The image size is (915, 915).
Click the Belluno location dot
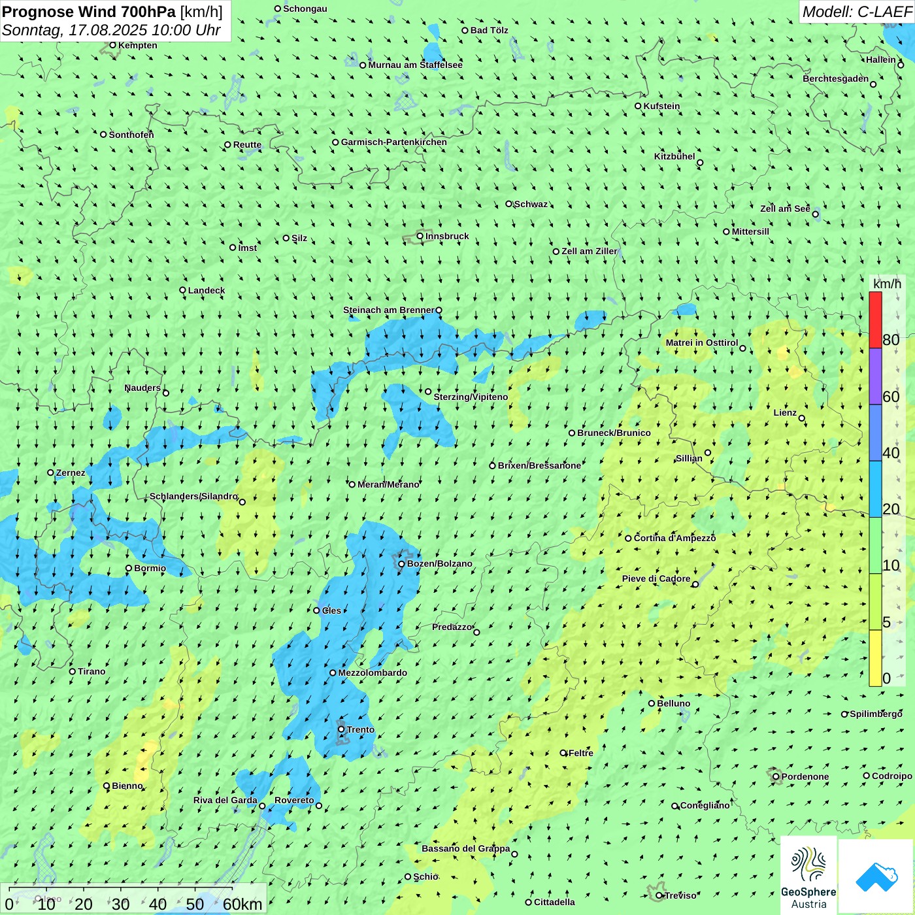(x=652, y=703)
